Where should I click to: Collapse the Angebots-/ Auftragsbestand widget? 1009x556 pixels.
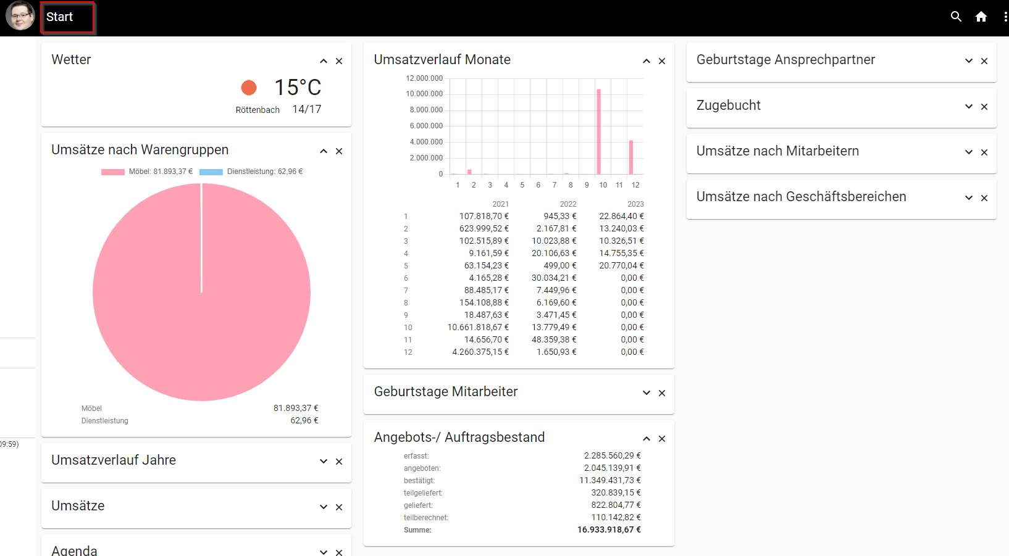tap(646, 439)
